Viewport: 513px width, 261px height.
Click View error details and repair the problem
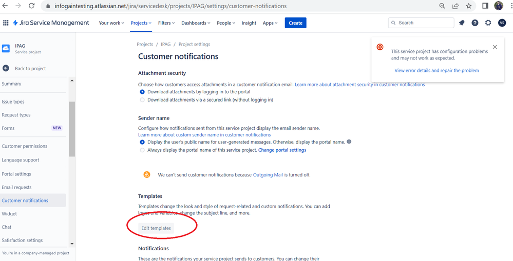(x=436, y=71)
